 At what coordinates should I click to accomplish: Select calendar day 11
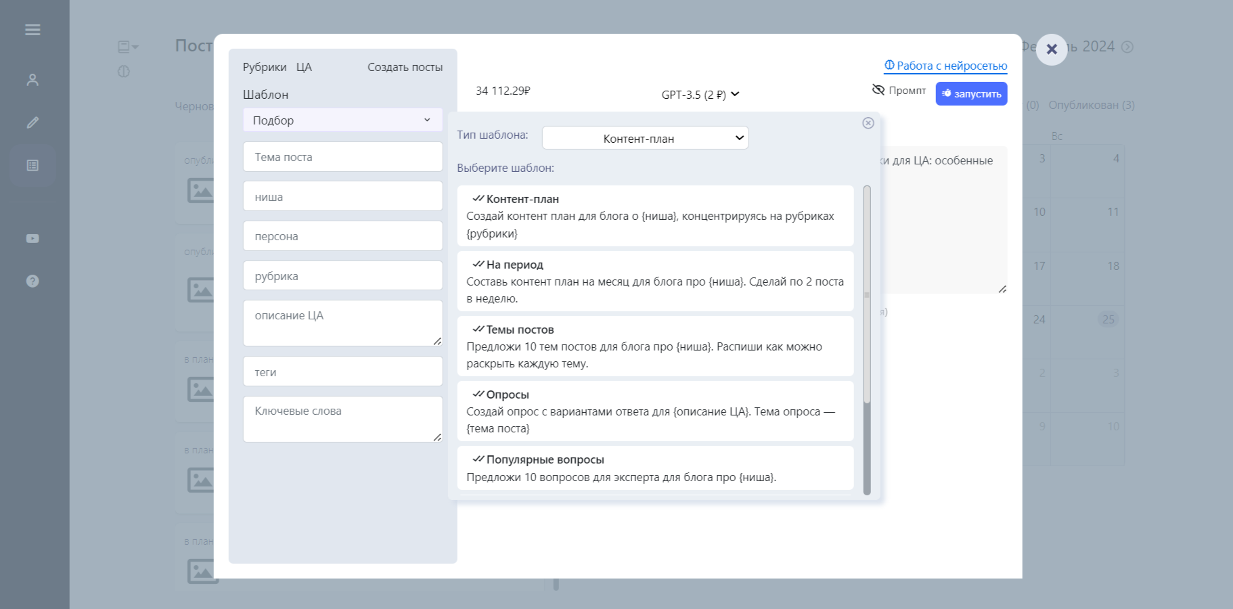tap(1113, 212)
